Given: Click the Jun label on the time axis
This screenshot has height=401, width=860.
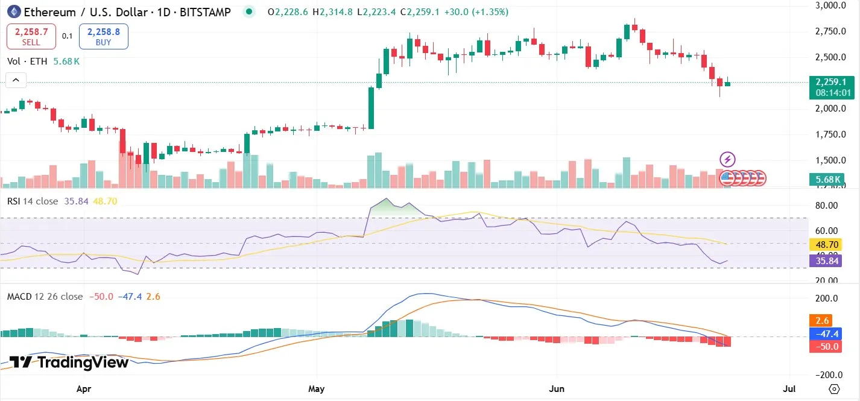Looking at the screenshot, I should [557, 389].
